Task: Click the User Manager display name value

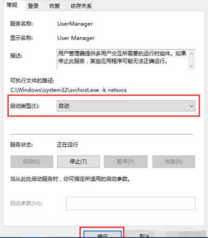Action: pyautogui.click(x=76, y=38)
